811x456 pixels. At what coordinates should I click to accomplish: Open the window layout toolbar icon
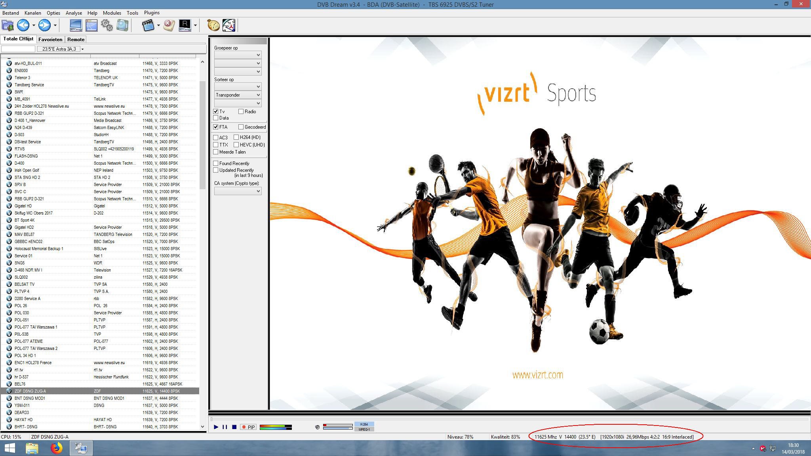(x=91, y=25)
